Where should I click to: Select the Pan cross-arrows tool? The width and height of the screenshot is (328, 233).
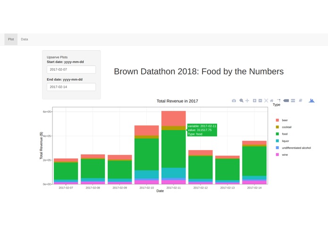(247, 100)
